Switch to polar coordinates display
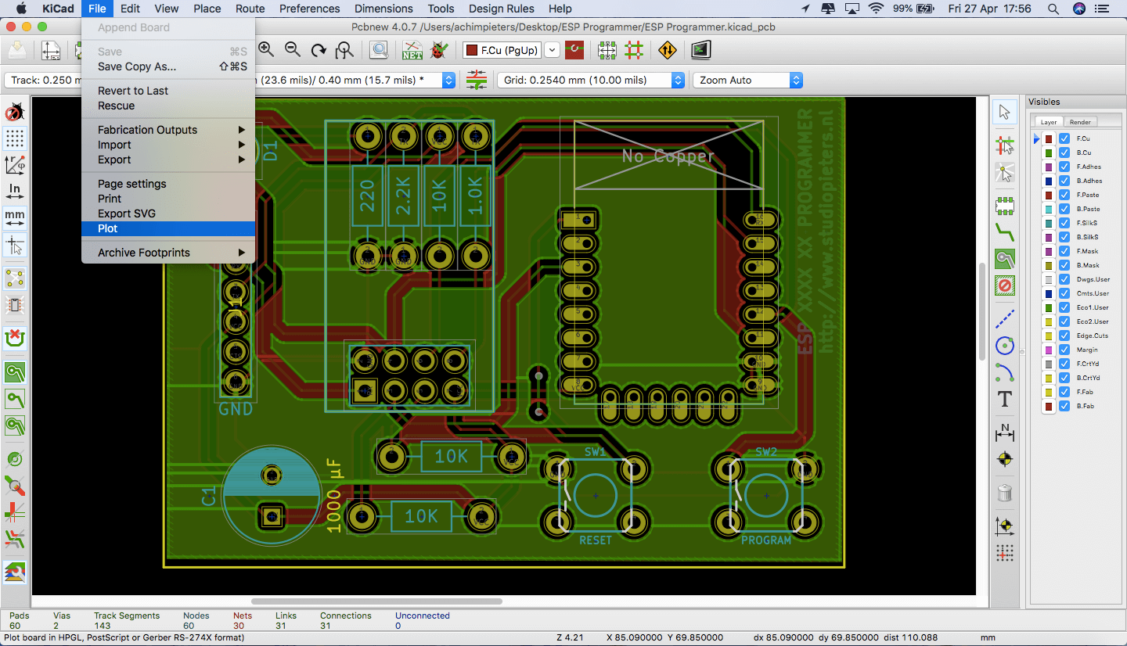 [x=14, y=165]
